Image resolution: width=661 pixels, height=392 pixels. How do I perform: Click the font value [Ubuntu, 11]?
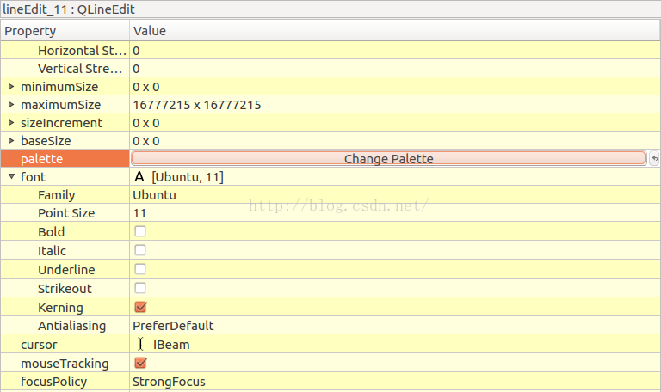[x=188, y=177]
